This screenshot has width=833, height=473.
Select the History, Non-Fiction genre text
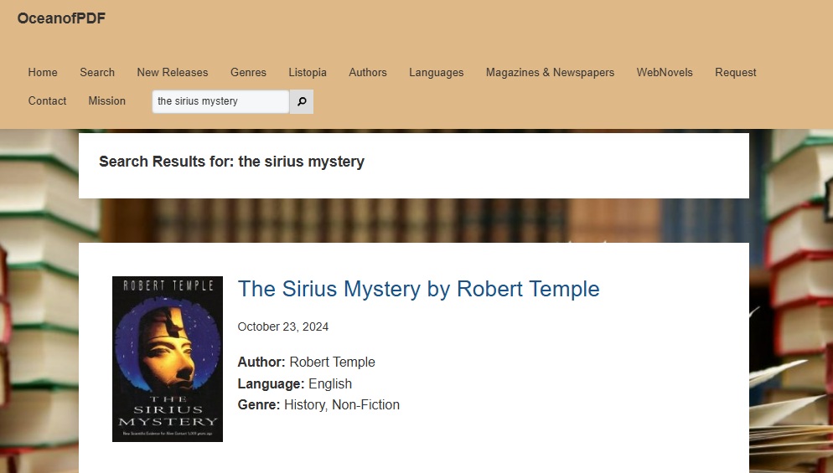click(x=342, y=405)
